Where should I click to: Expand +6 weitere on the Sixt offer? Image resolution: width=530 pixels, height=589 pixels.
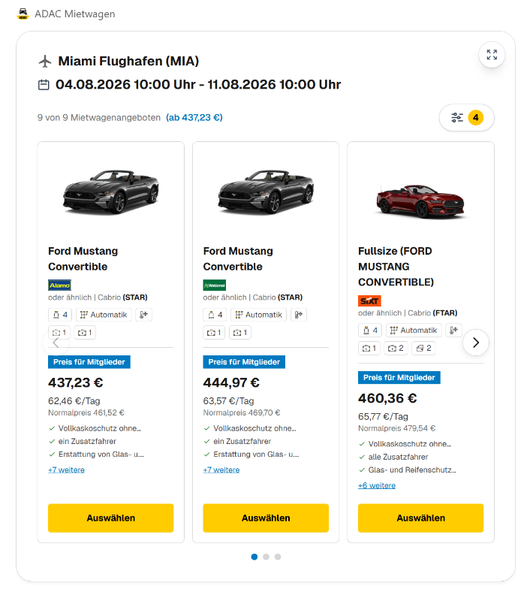[x=377, y=486]
